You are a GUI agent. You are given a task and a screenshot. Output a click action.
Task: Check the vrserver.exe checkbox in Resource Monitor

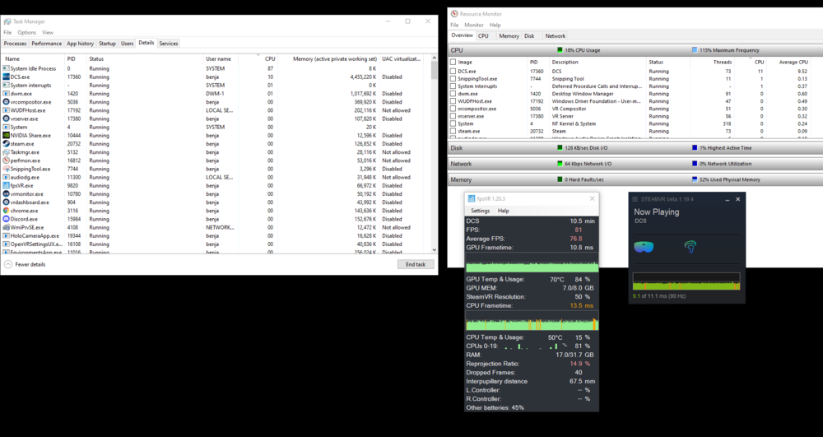click(x=453, y=116)
